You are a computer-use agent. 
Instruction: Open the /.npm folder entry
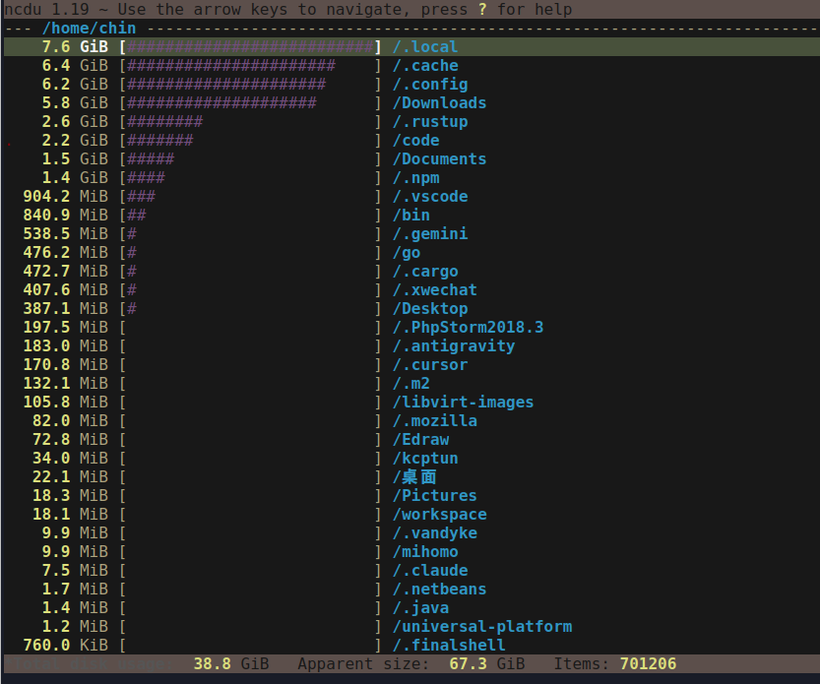click(x=416, y=177)
